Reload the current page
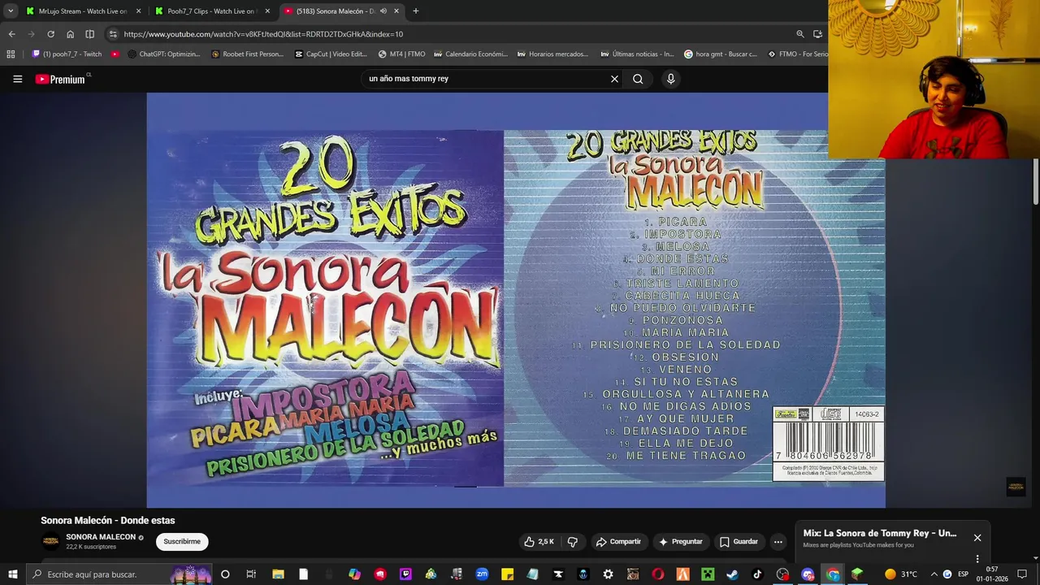 click(50, 34)
